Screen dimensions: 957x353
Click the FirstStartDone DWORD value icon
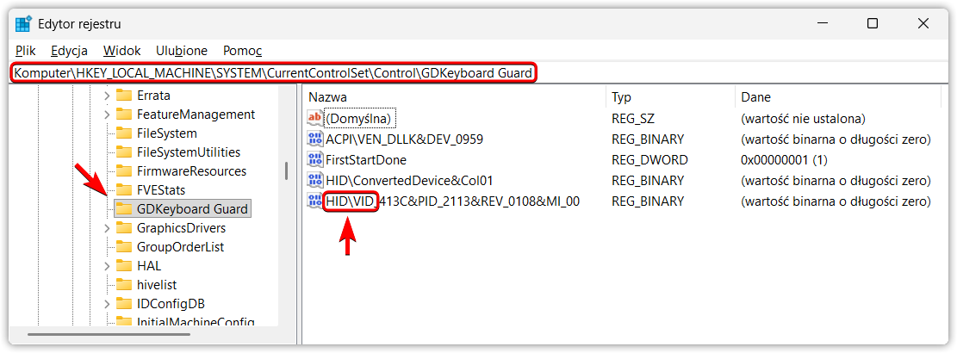tap(315, 160)
